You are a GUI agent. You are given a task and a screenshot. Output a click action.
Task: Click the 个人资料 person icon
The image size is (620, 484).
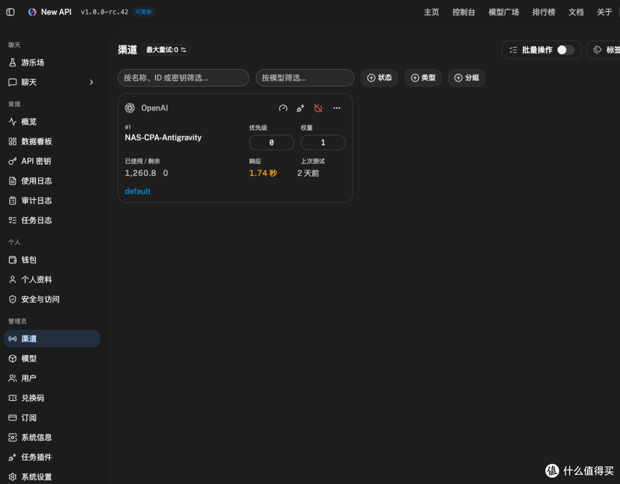(13, 279)
